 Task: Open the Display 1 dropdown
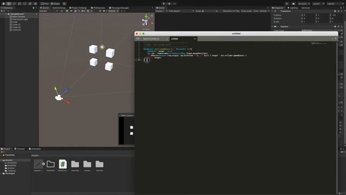161,11
